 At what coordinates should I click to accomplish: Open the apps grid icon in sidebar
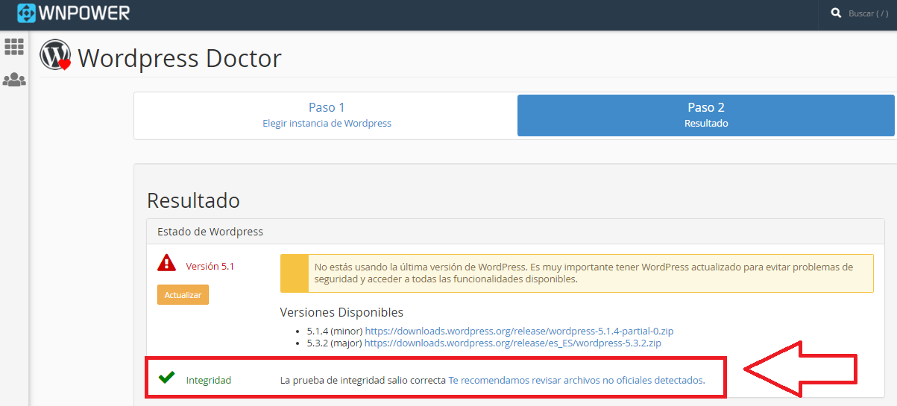(x=14, y=47)
